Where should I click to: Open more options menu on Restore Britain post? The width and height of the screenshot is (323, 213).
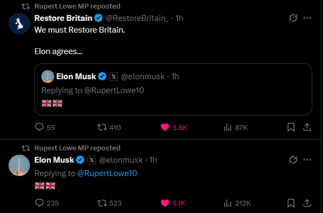[x=307, y=18]
